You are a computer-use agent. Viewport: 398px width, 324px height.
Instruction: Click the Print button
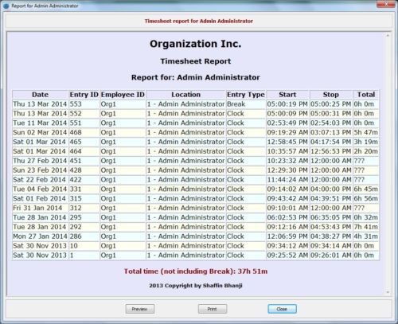coord(213,309)
